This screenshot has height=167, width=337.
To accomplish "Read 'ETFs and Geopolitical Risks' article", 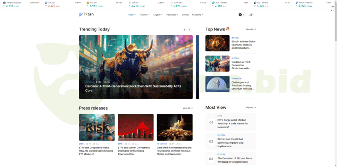I will [x=96, y=151].
